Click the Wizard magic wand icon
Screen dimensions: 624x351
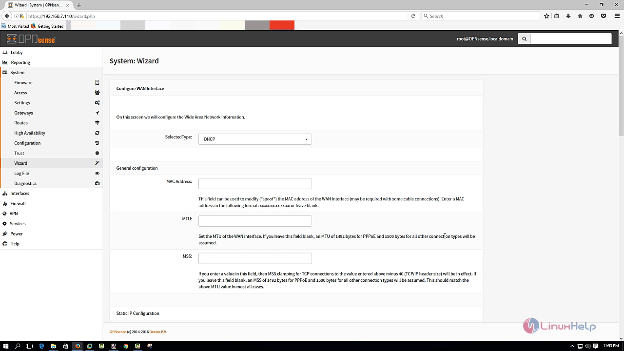click(97, 163)
